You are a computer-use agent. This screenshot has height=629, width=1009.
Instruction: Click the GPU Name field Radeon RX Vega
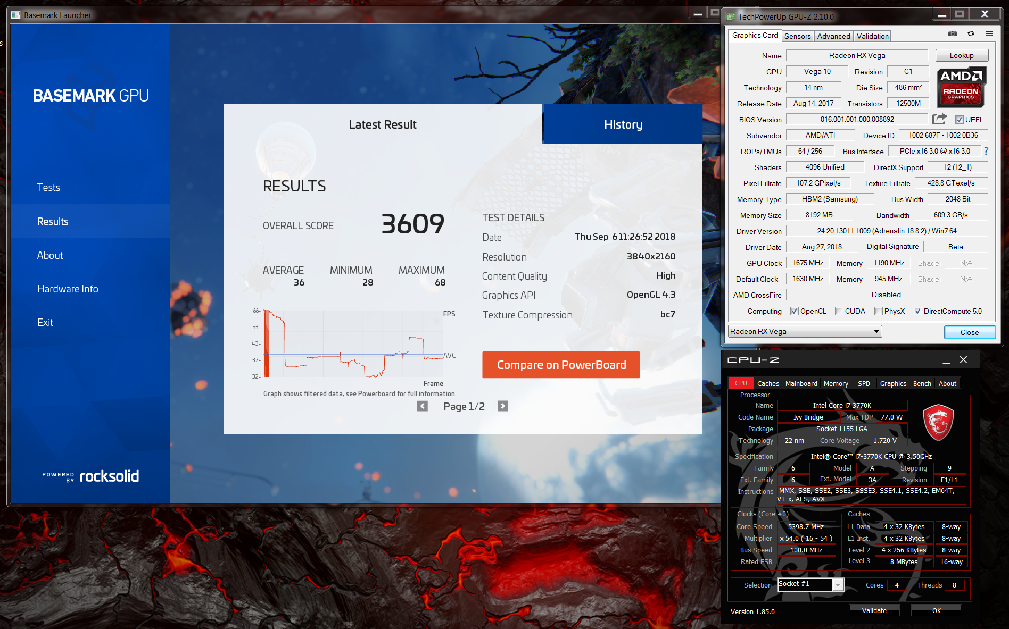coord(857,55)
